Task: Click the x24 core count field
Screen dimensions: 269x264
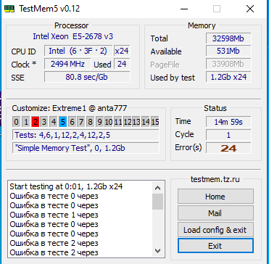Action: 122,51
